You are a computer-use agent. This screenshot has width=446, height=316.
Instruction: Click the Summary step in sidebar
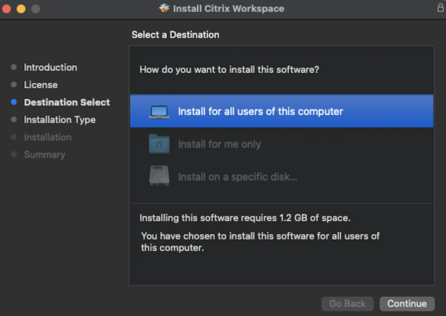[45, 155]
